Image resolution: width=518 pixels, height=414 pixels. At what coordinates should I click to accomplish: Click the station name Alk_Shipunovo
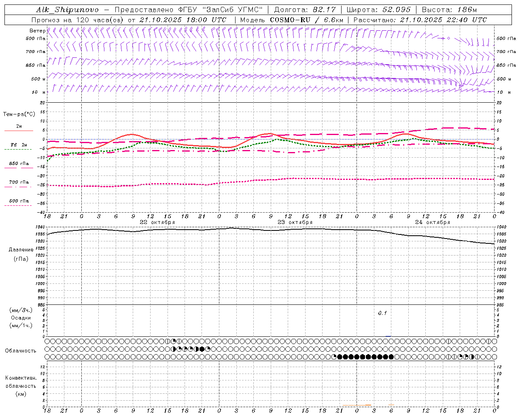pos(67,10)
